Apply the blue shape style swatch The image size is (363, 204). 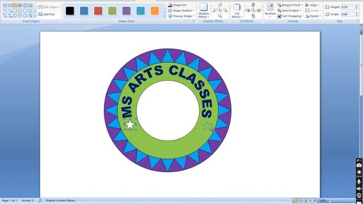pyautogui.click(x=84, y=11)
